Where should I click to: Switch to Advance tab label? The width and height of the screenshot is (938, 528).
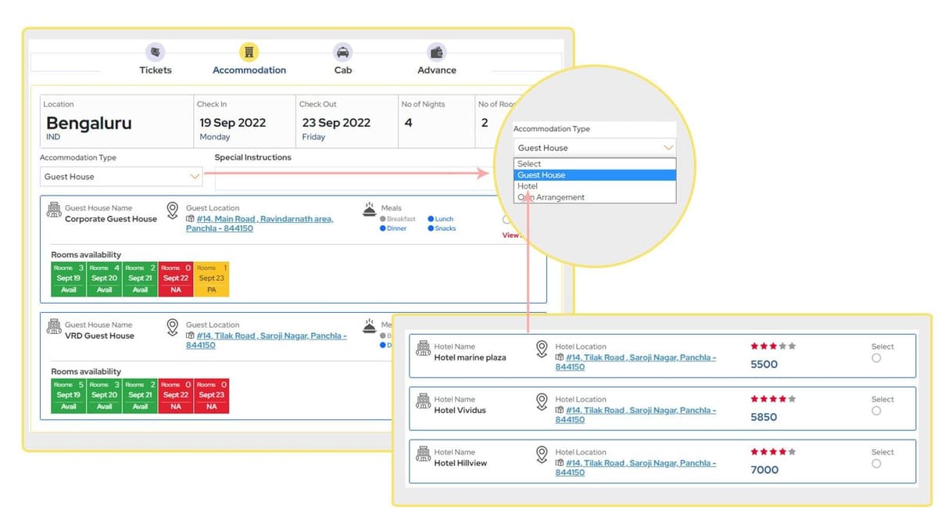(437, 70)
